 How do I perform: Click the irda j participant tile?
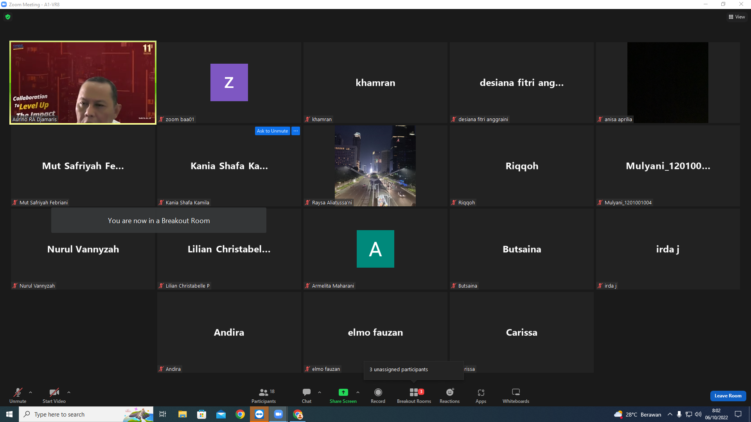pyautogui.click(x=668, y=249)
